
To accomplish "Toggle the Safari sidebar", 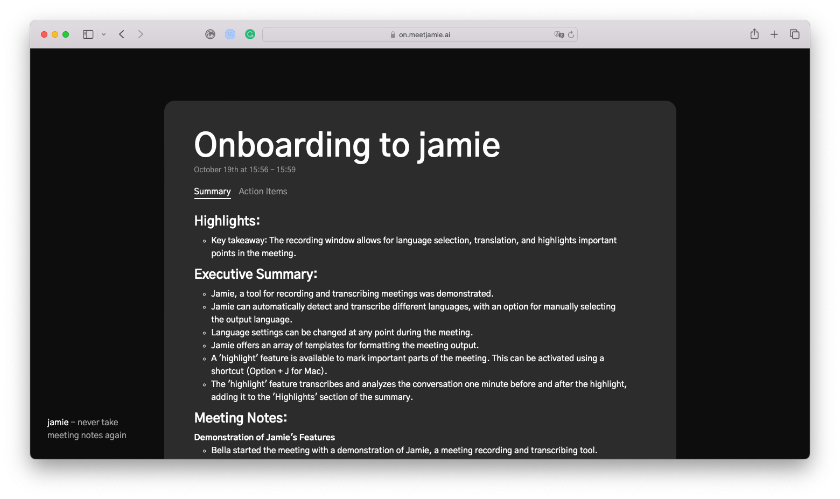I will click(88, 34).
